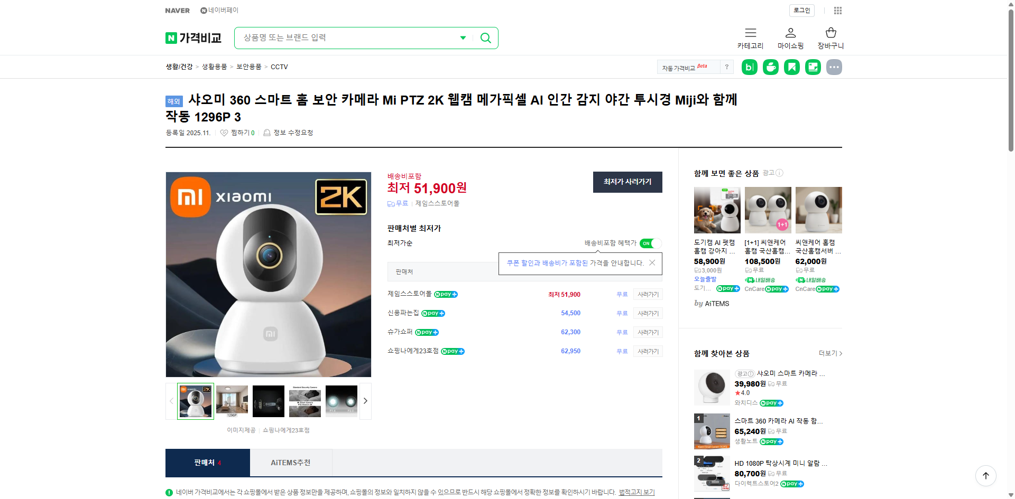Share to Naver Blog via green bl icon
The height and width of the screenshot is (499, 1015).
(x=749, y=67)
